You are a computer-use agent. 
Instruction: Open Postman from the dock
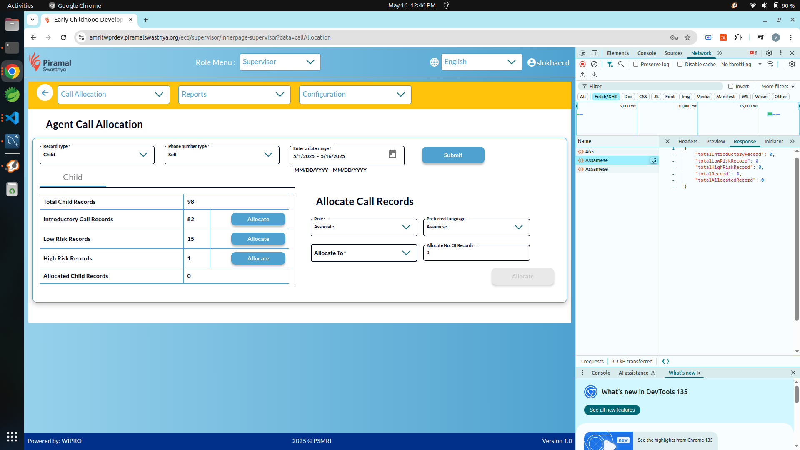(x=12, y=166)
